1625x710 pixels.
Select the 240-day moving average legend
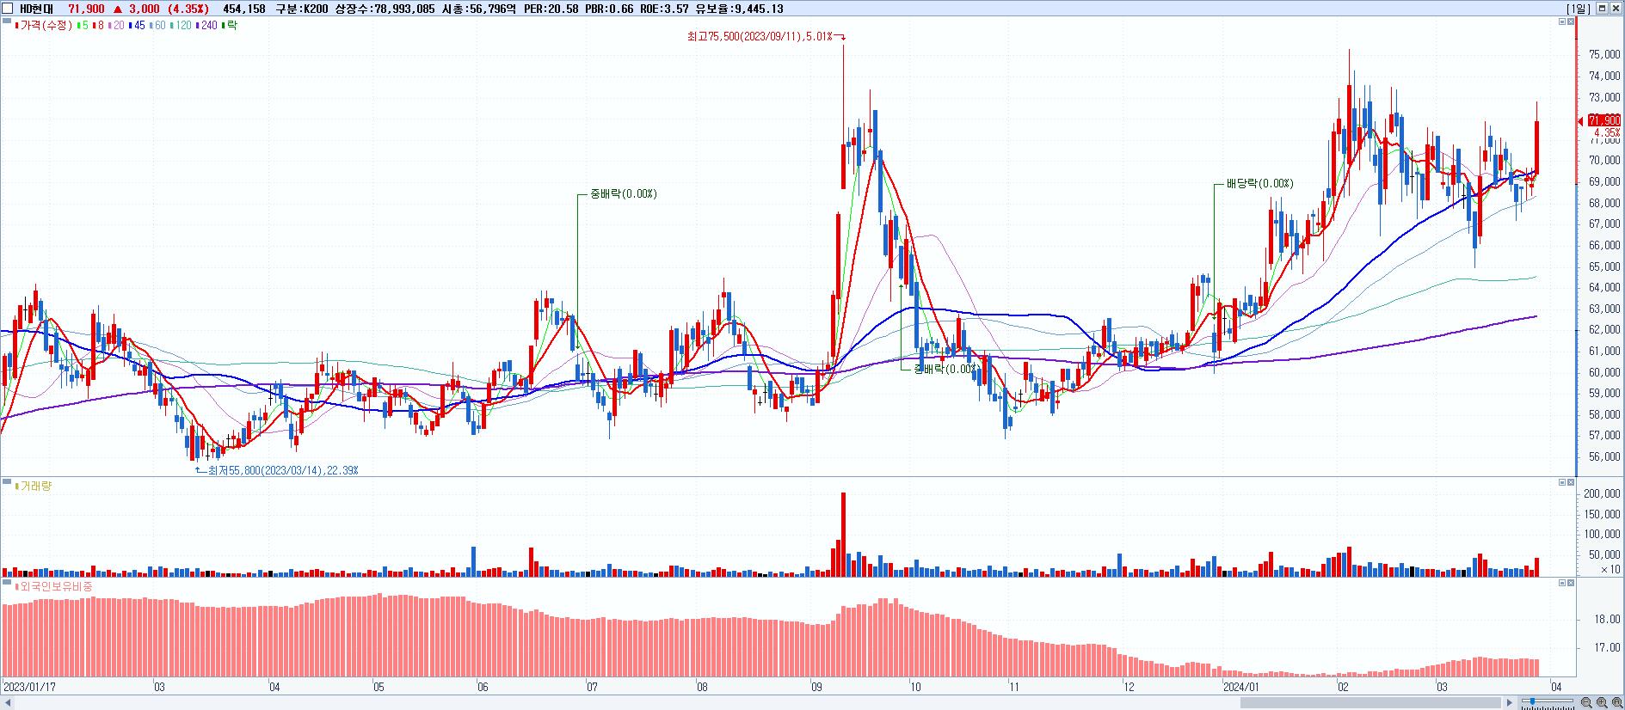(207, 26)
